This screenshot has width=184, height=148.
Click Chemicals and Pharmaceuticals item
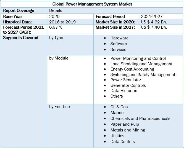tap(140, 119)
